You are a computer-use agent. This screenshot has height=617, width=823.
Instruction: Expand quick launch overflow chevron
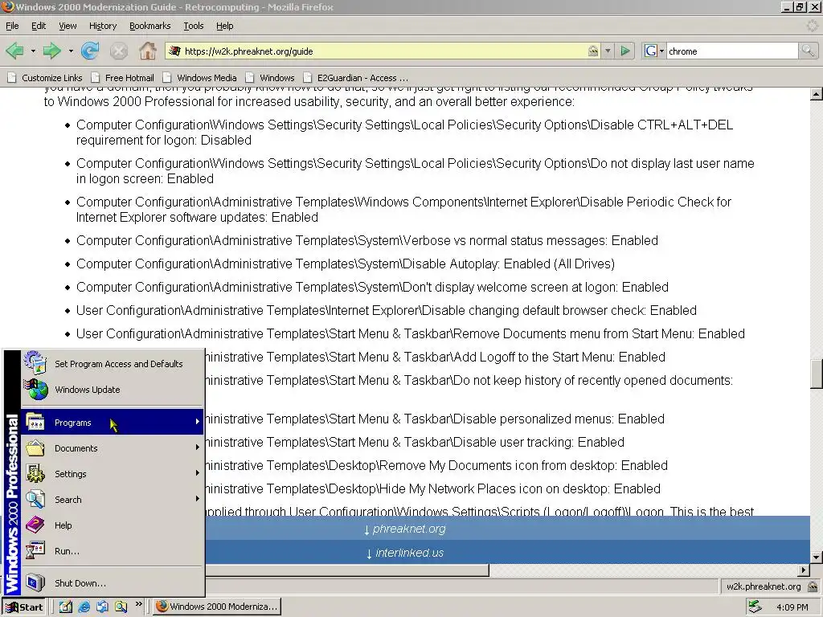tap(138, 604)
